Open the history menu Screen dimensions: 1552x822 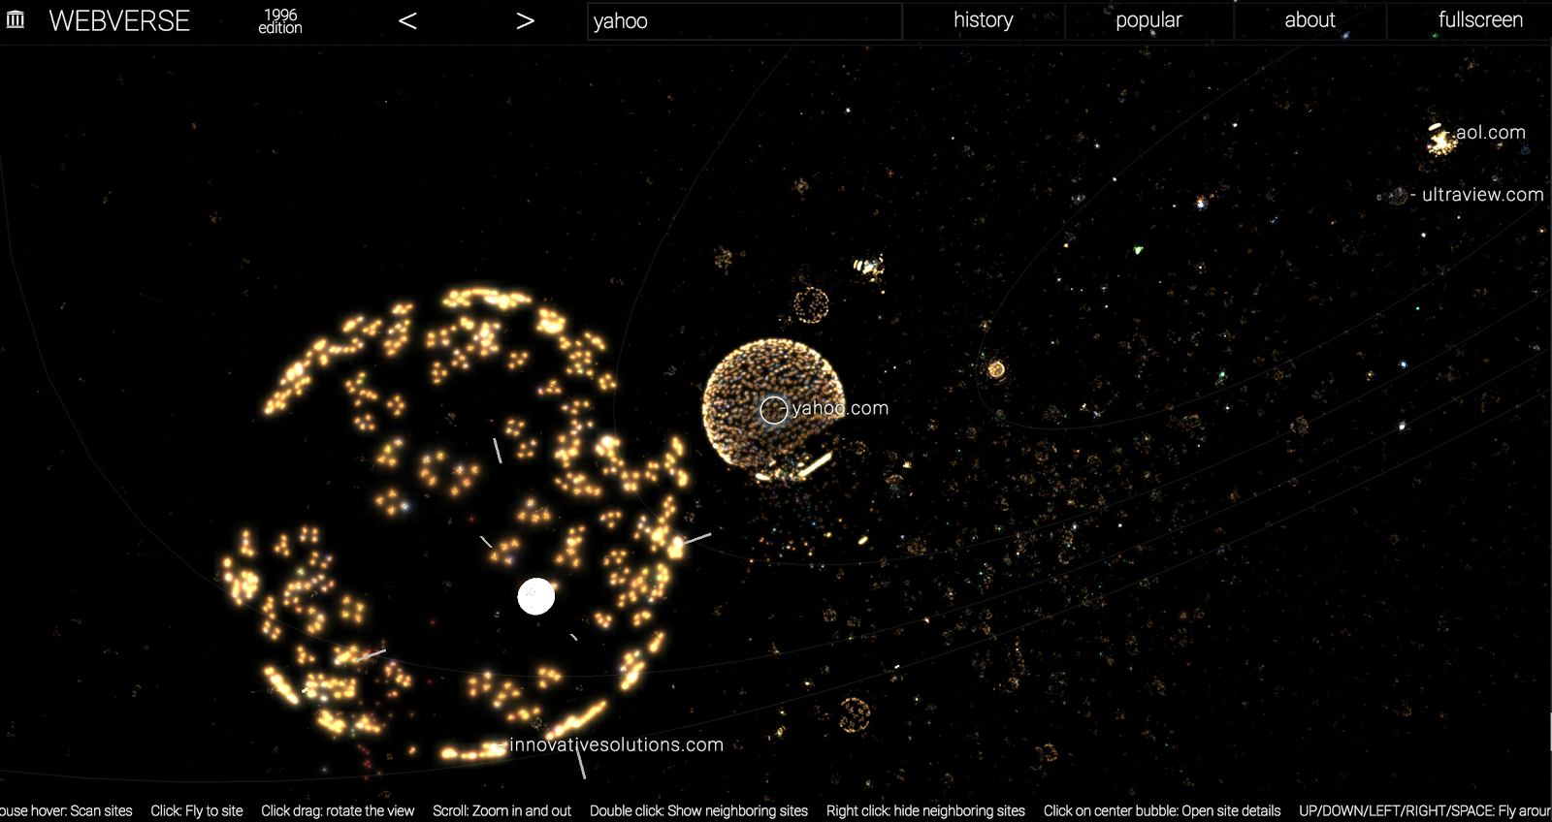pyautogui.click(x=983, y=20)
